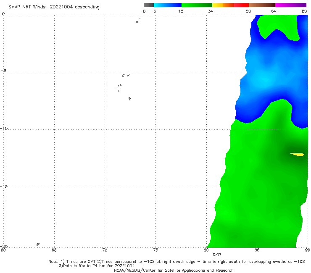Click the color bar label '50'
This screenshot has width=311, height=273.
pyautogui.click(x=248, y=11)
